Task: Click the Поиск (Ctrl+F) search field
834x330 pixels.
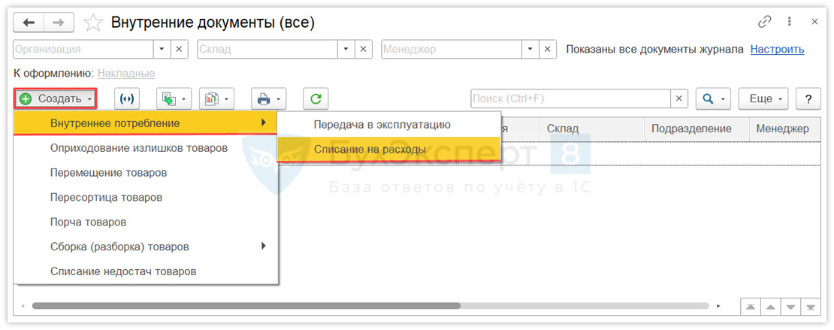Action: tap(570, 98)
